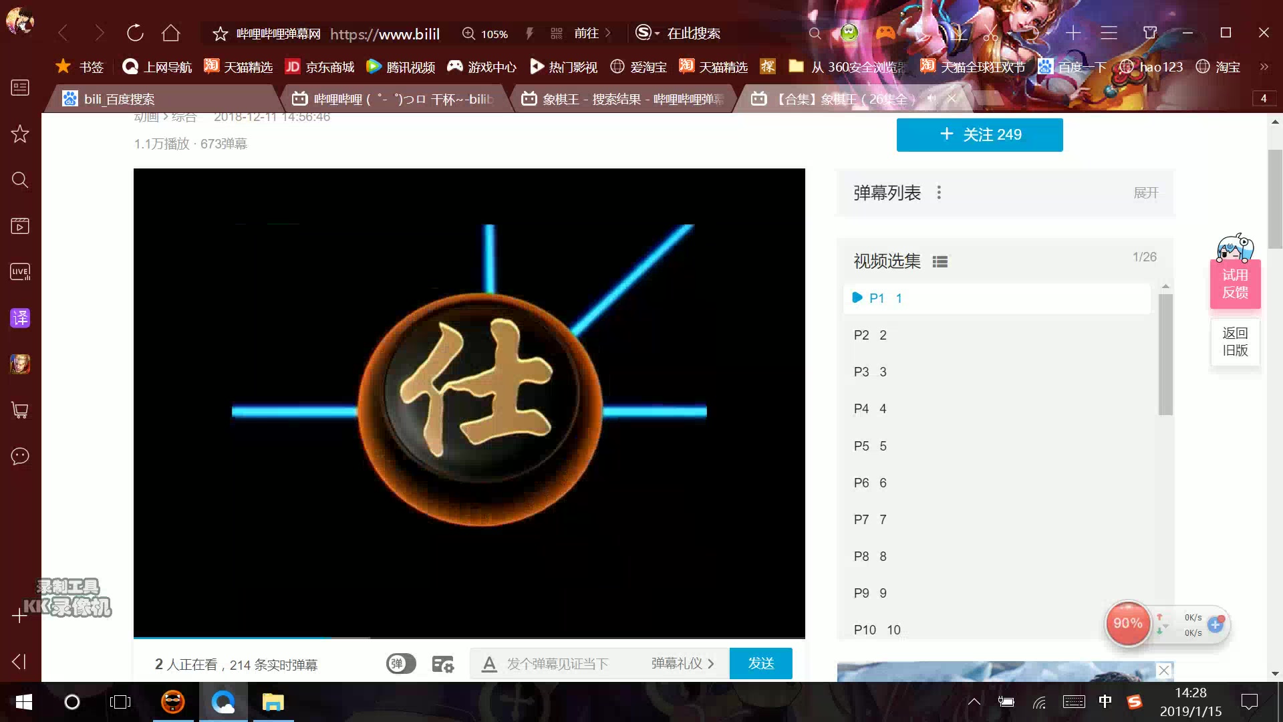Screen dimensions: 1283x722
Task: Show hidden system tray icons
Action: coord(974,701)
